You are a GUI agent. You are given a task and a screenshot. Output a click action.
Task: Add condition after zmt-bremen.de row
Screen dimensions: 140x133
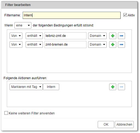click(x=113, y=45)
